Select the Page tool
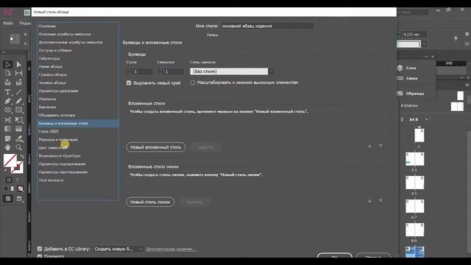Screen dimensions: 471x265 click(x=8, y=73)
